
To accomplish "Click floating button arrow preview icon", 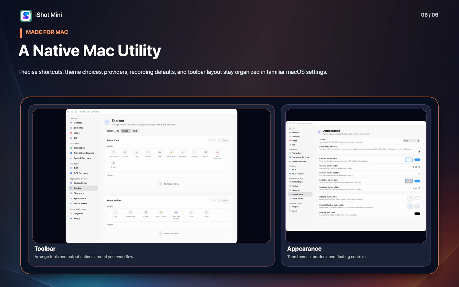I will point(410,198).
